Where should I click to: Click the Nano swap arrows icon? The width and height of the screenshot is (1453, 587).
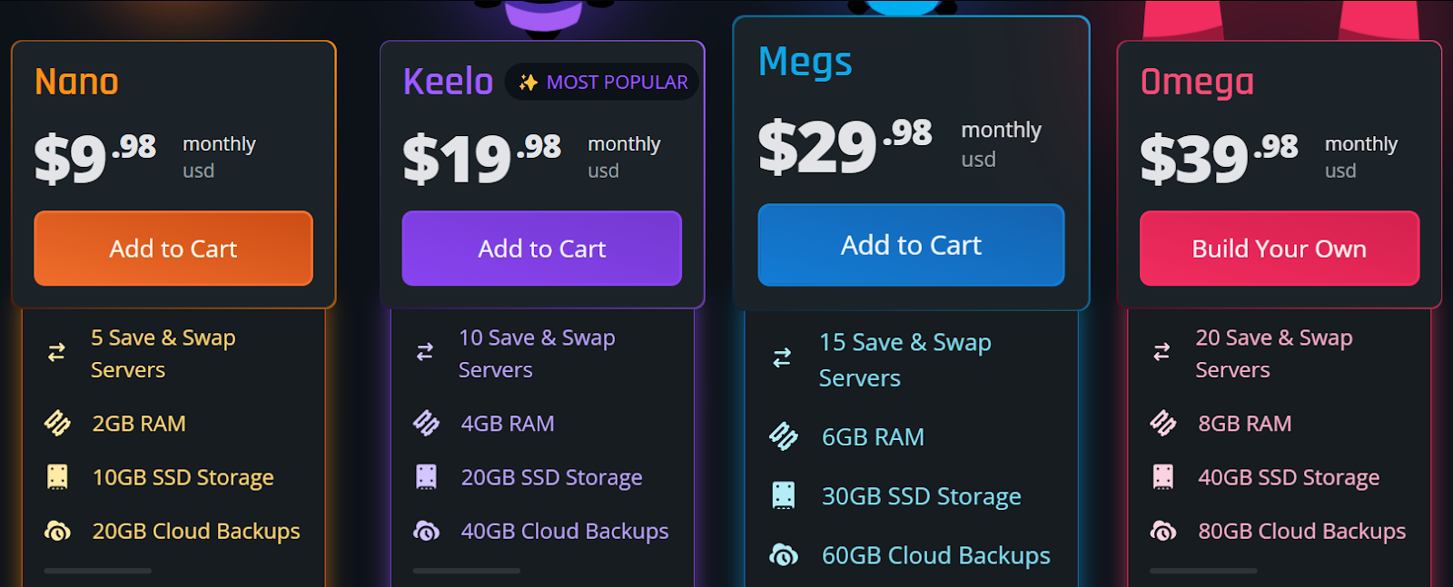56,353
